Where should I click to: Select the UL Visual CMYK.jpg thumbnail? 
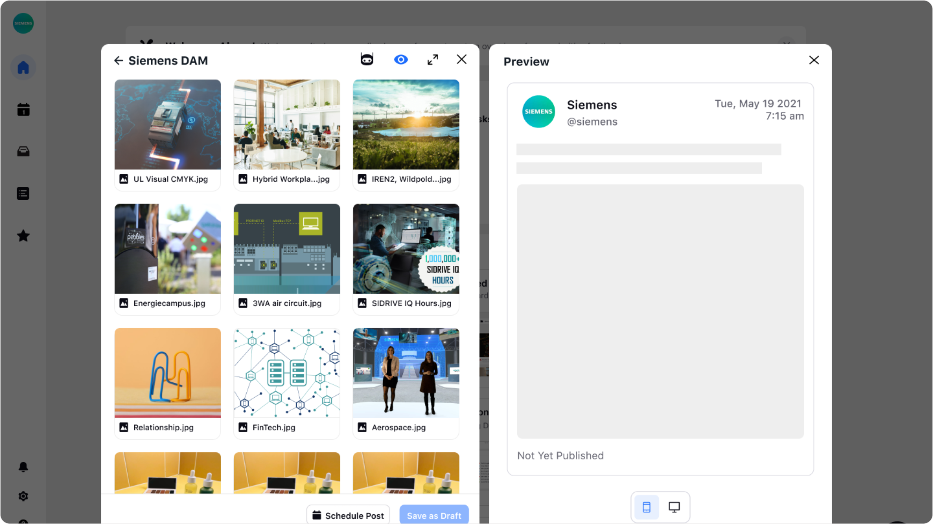point(168,124)
